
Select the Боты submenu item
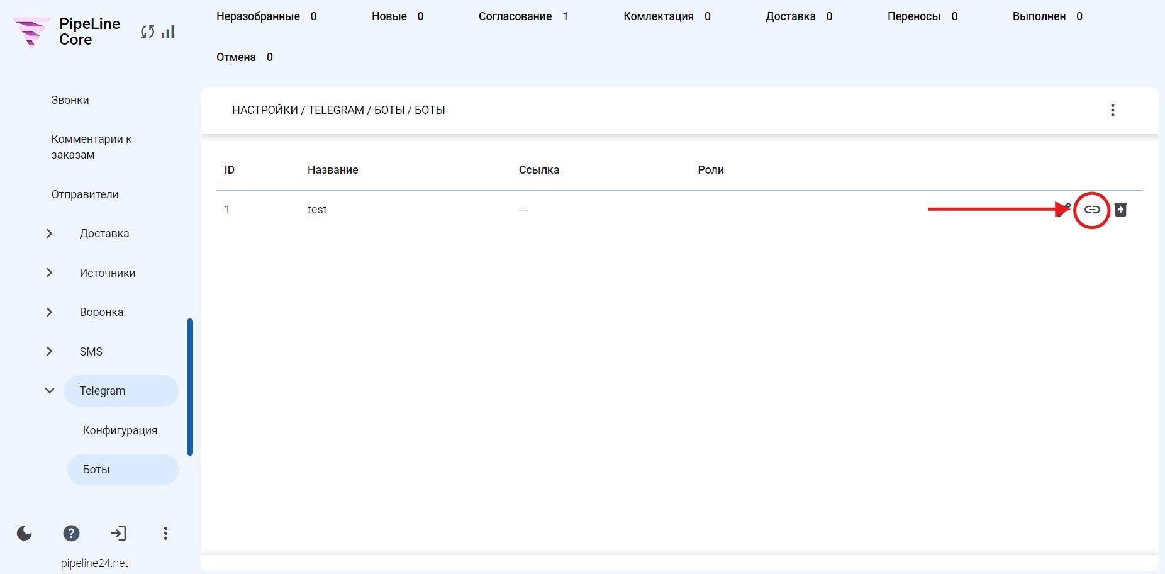coord(123,470)
